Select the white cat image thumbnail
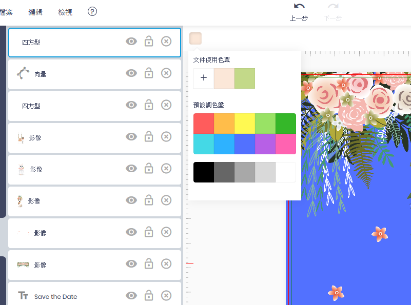This screenshot has width=411, height=305. pos(21,169)
